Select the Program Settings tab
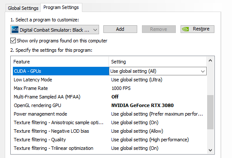The height and width of the screenshot is (158, 232). tap(61, 7)
